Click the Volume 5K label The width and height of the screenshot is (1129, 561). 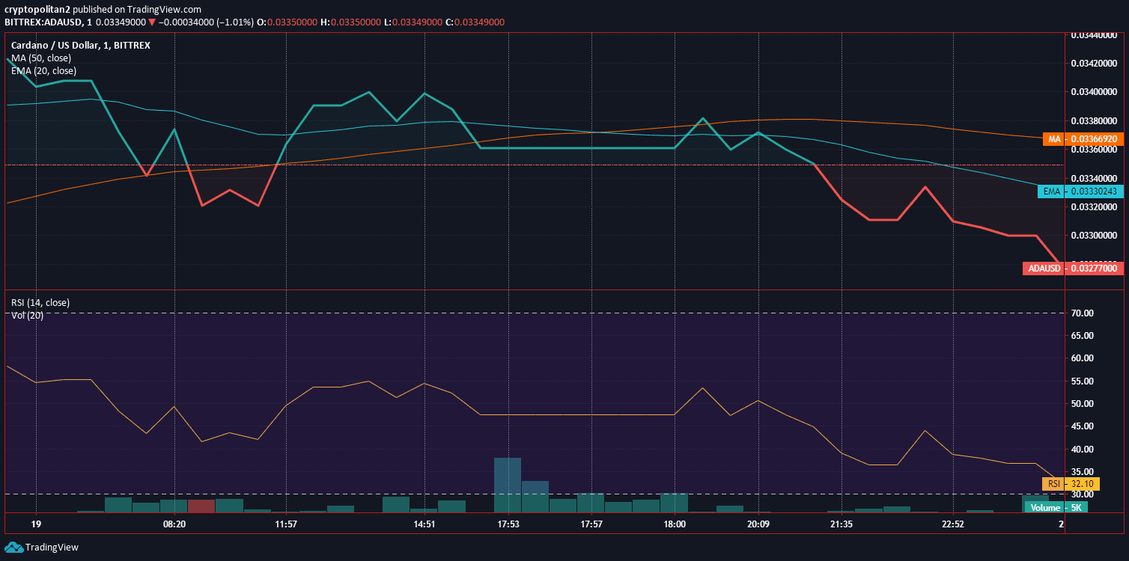1056,507
